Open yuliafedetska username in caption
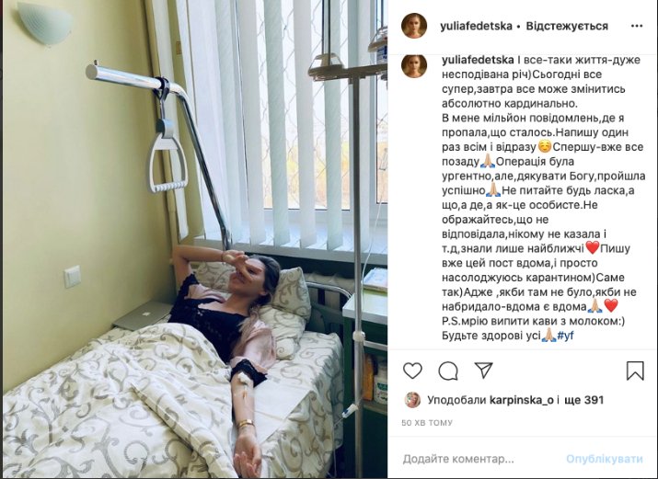 pyautogui.click(x=478, y=60)
